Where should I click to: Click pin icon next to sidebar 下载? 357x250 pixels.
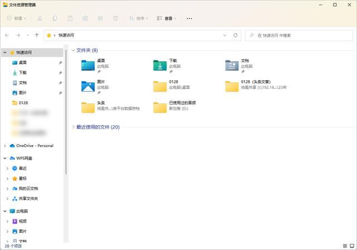(60, 73)
